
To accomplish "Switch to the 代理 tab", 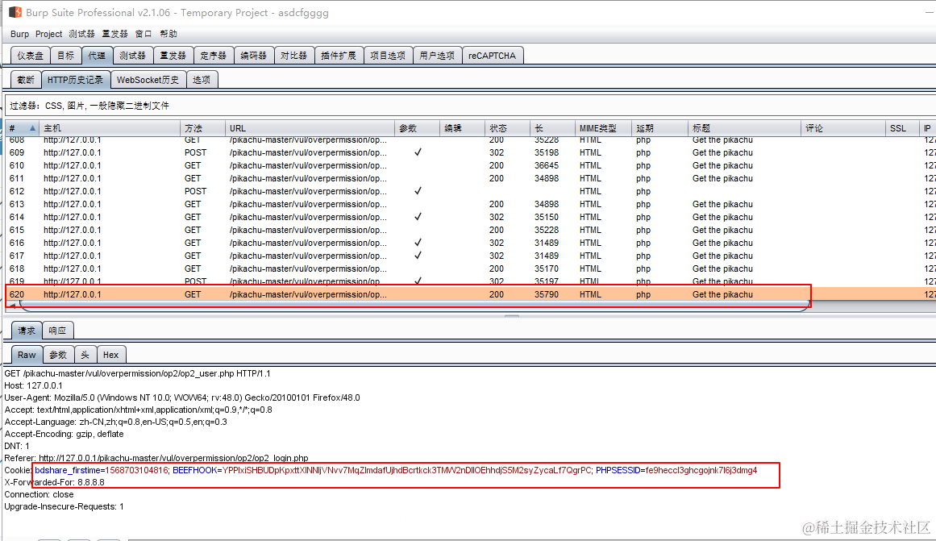I will point(97,56).
